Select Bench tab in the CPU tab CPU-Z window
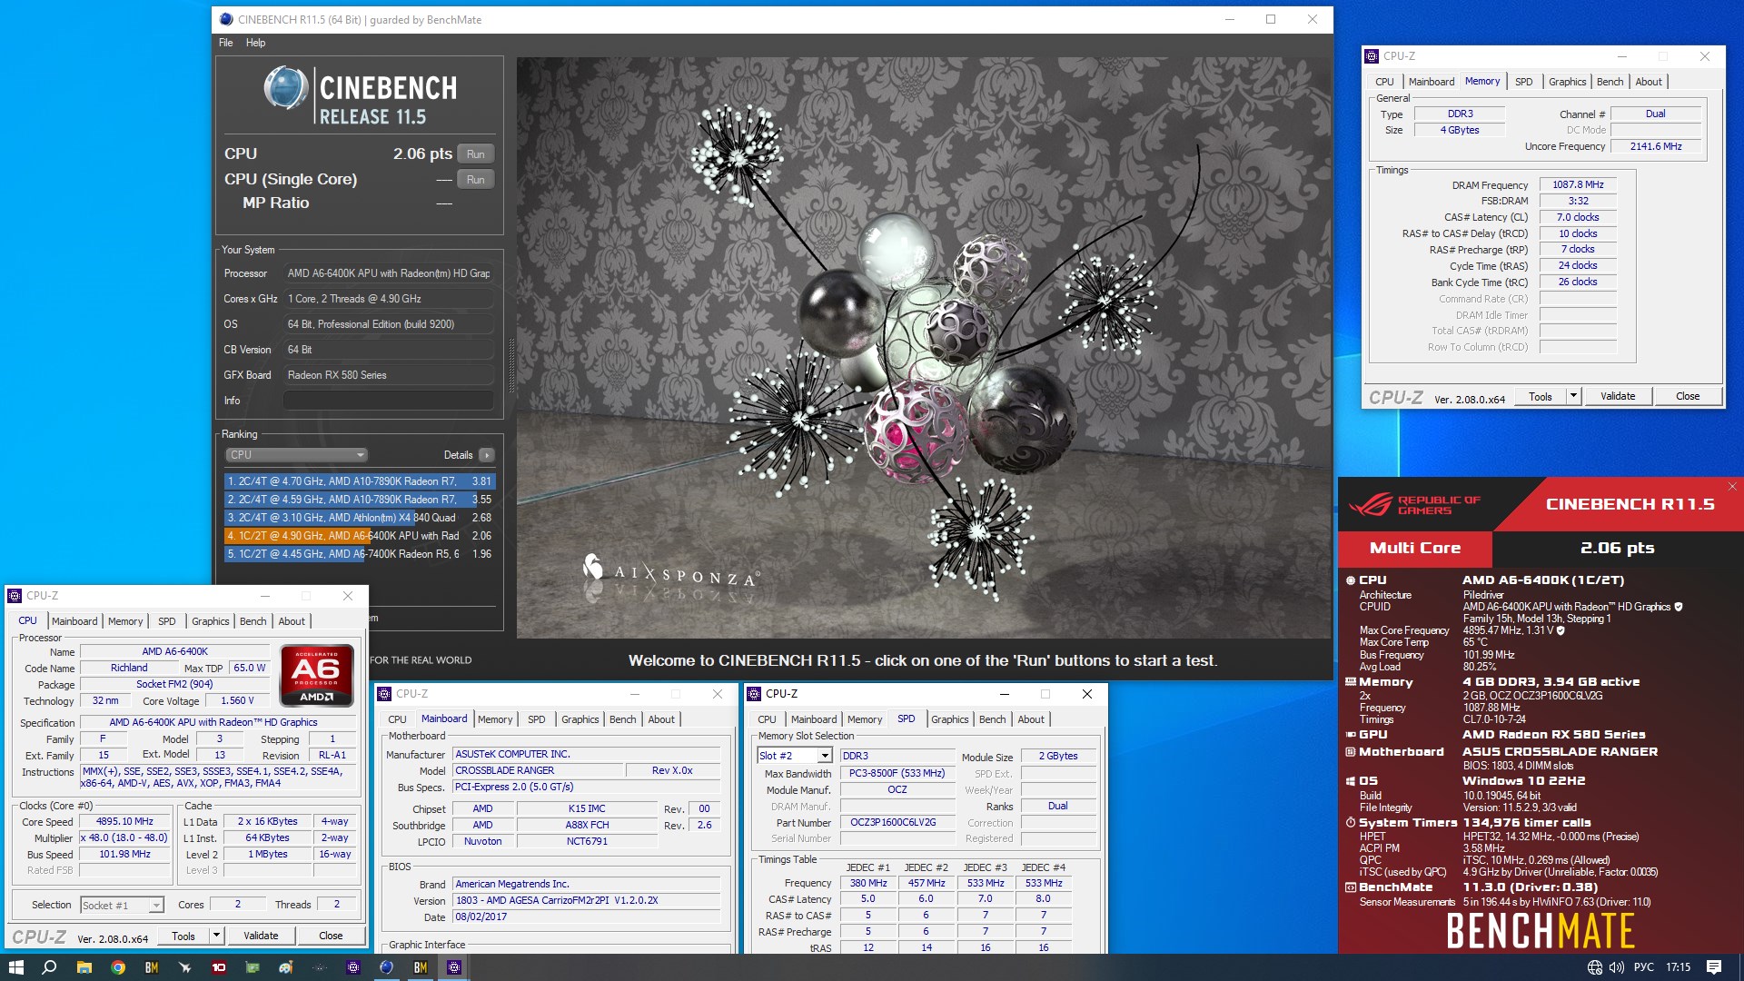 click(x=253, y=621)
